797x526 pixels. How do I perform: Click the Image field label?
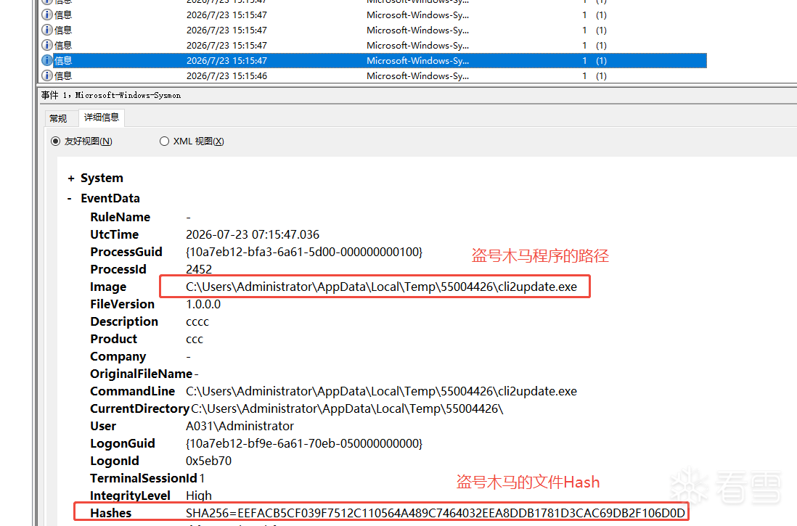pyautogui.click(x=108, y=287)
